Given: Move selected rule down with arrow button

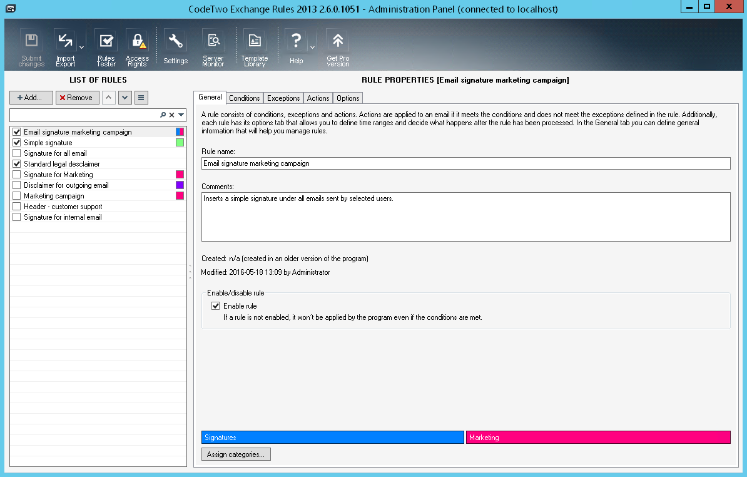Looking at the screenshot, I should [x=125, y=98].
